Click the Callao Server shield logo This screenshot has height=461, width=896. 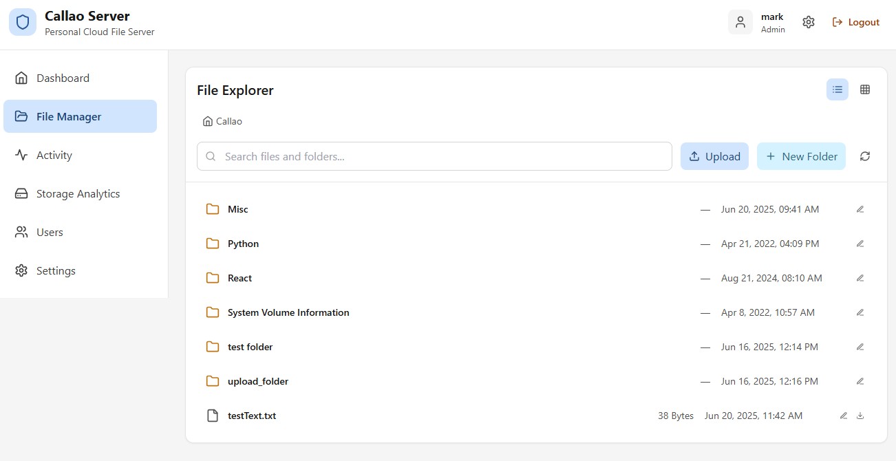click(23, 22)
